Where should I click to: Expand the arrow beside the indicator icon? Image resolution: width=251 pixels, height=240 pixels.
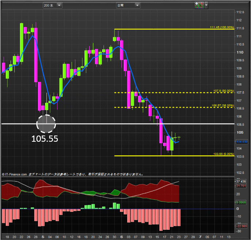pyautogui.click(x=206, y=5)
